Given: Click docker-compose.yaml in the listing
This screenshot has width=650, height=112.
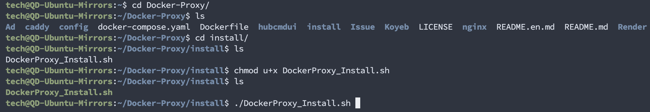Looking at the screenshot, I should tap(144, 27).
